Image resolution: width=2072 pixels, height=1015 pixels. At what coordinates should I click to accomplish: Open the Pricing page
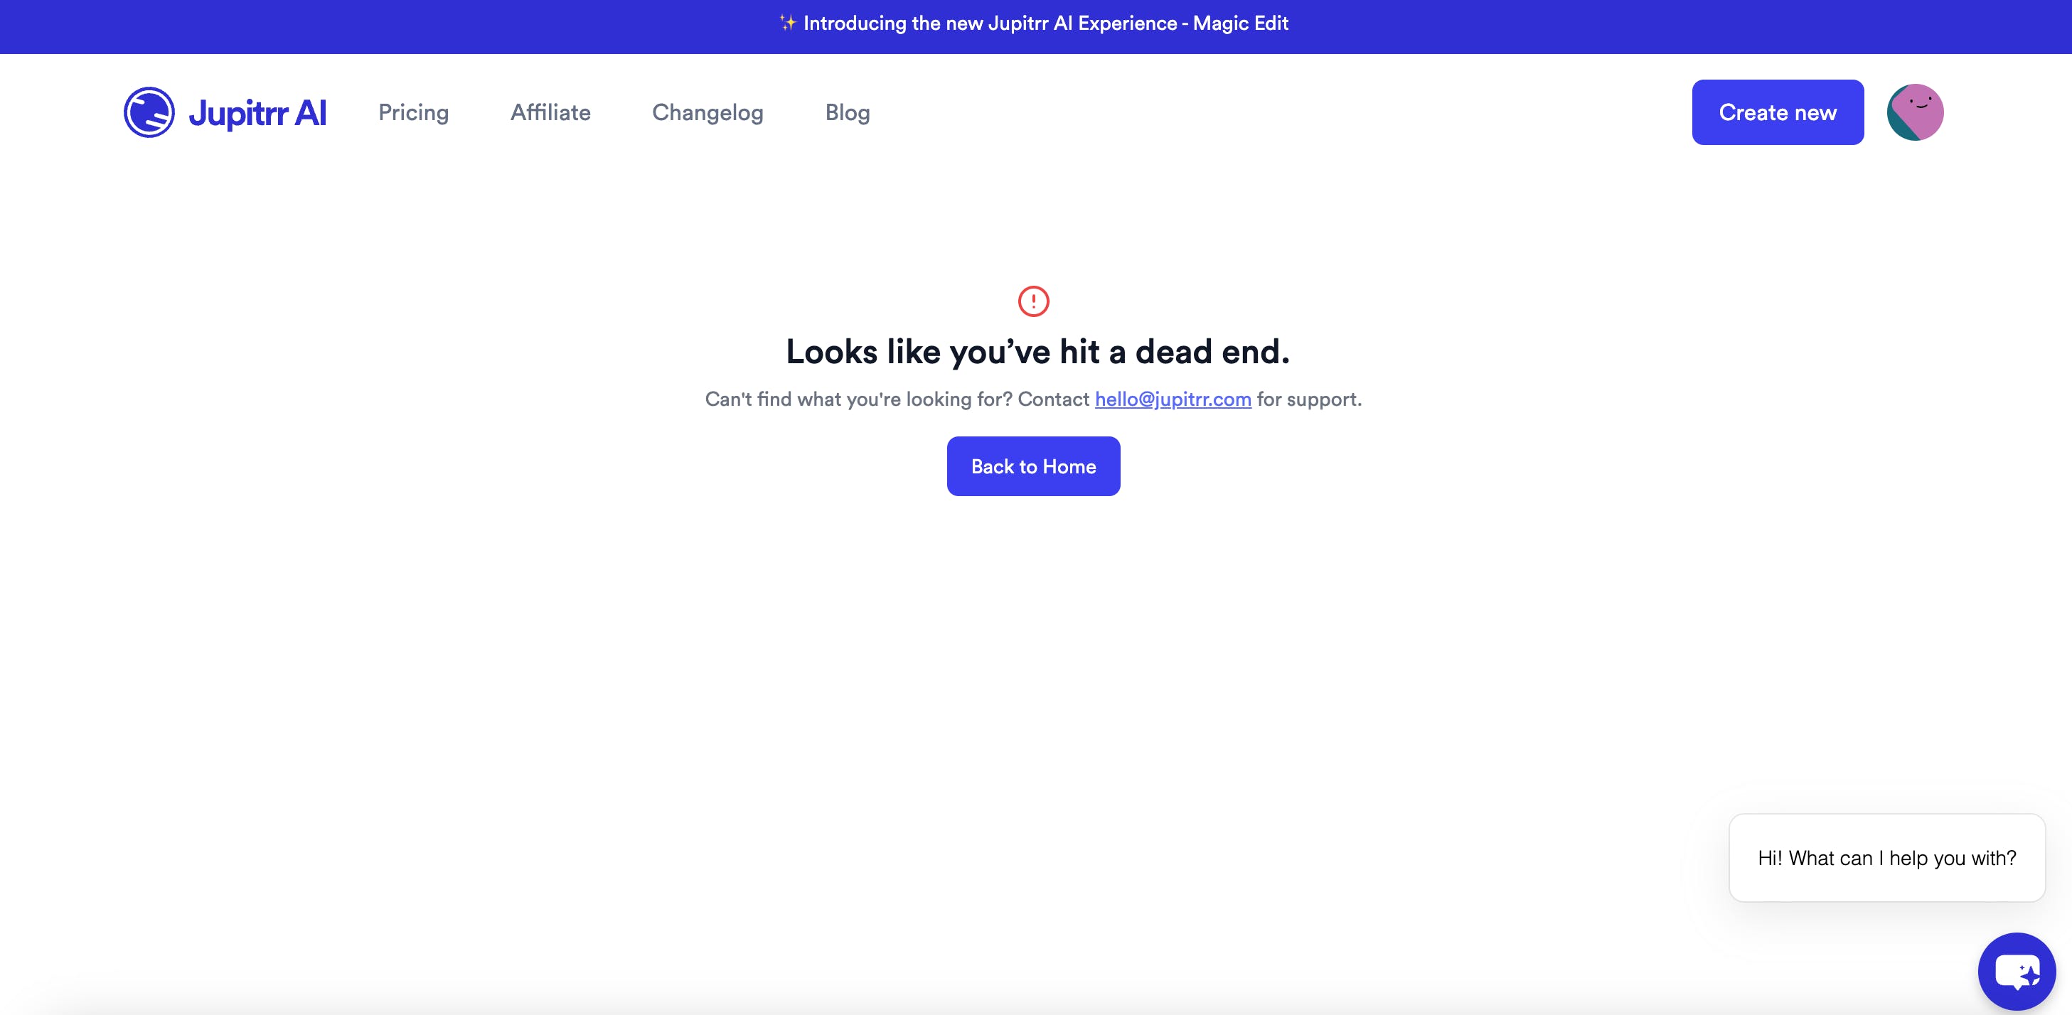[413, 112]
